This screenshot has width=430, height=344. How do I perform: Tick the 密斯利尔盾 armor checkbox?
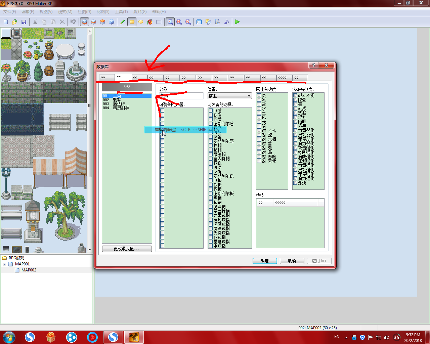tap(211, 124)
